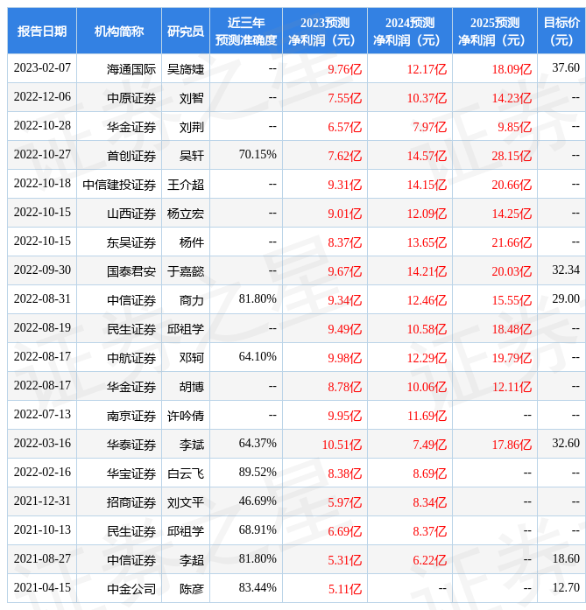Click the target price 18.60
586x610 pixels.
coord(566,558)
